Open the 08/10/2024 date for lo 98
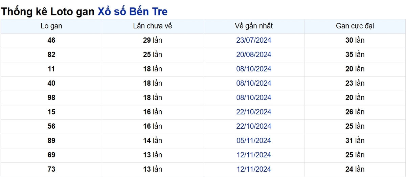 254,97
